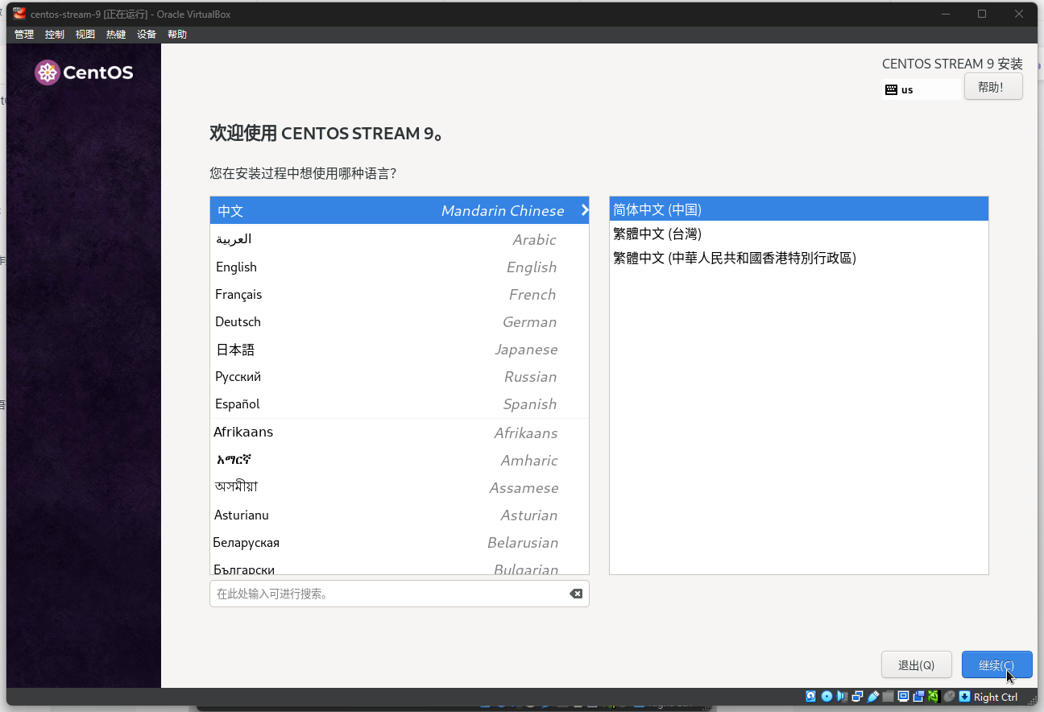The width and height of the screenshot is (1044, 712).
Task: Open the 管理 menu
Action: pos(24,34)
